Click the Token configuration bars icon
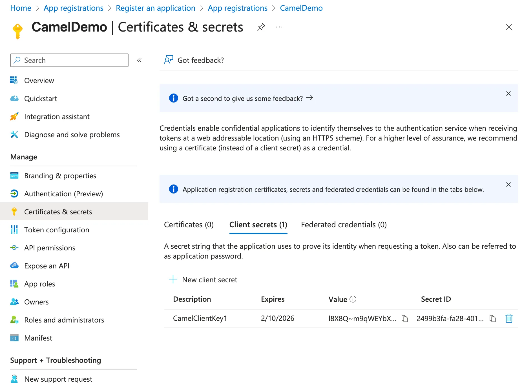This screenshot has width=522, height=387. click(14, 230)
